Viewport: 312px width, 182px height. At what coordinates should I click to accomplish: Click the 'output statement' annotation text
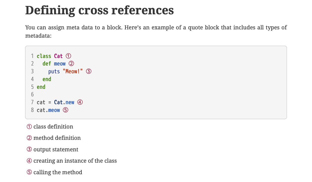click(x=56, y=150)
